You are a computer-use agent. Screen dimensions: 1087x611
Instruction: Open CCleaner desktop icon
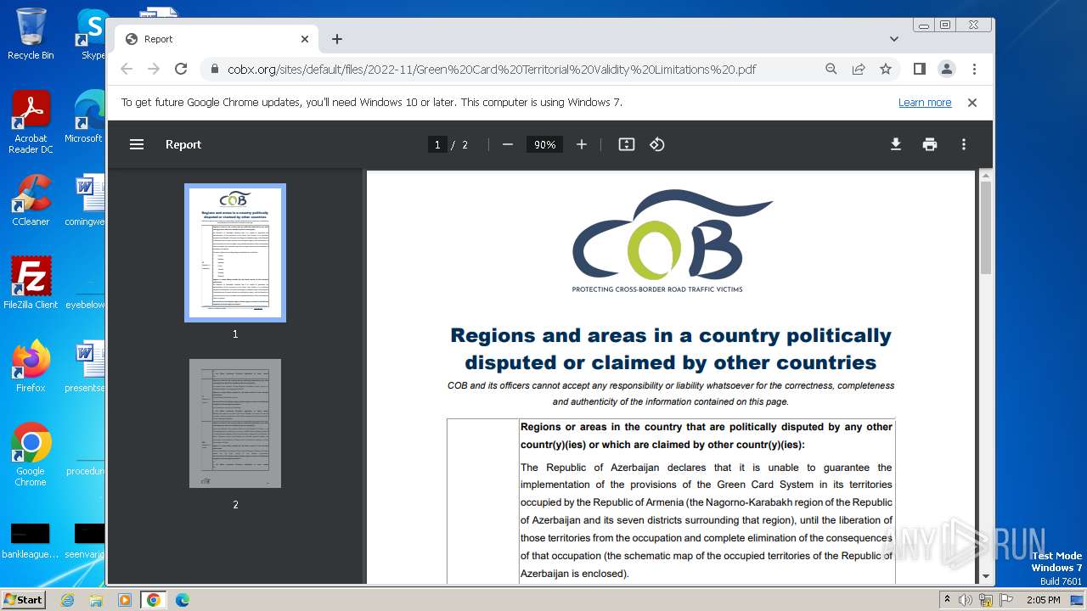pyautogui.click(x=31, y=200)
